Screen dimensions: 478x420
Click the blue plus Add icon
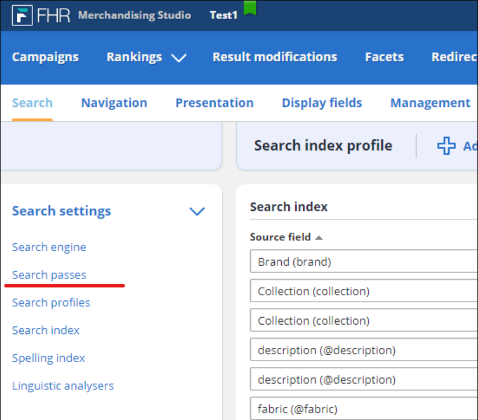click(x=446, y=146)
